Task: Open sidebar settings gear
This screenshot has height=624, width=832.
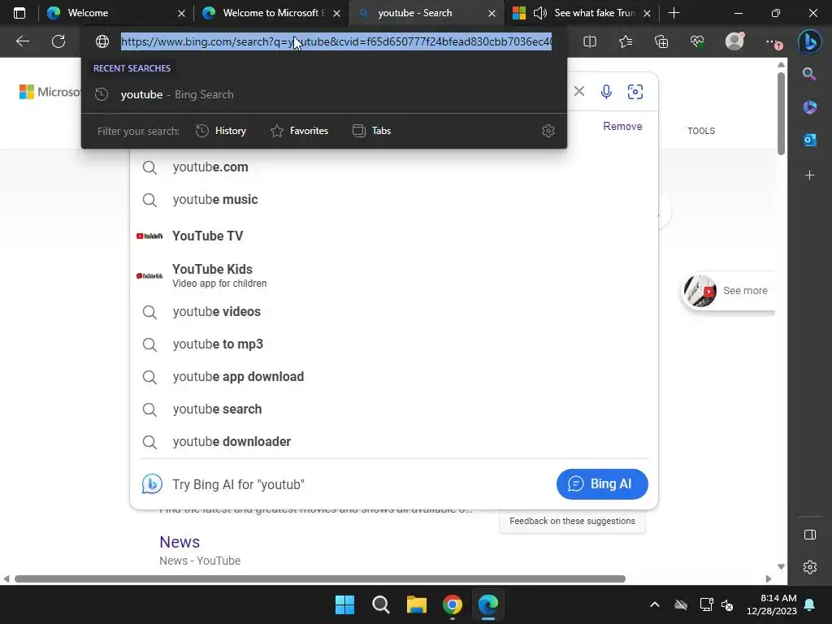Action: coord(810,567)
